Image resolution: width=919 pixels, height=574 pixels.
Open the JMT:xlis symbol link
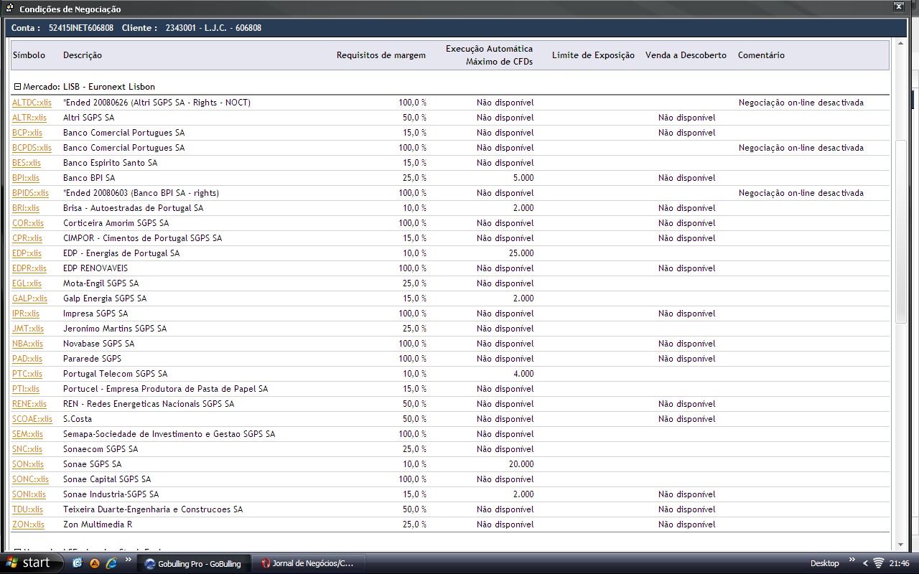(28, 329)
